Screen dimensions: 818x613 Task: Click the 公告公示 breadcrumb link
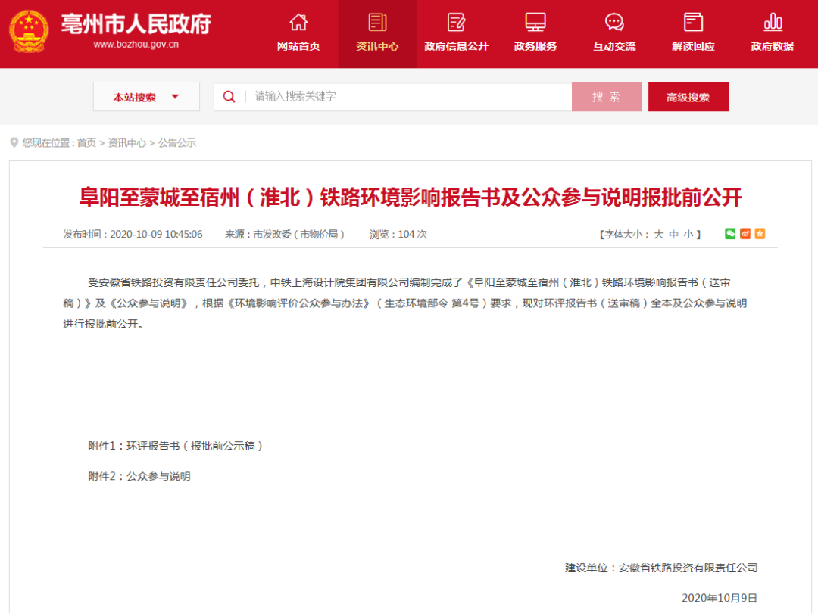[x=177, y=142]
